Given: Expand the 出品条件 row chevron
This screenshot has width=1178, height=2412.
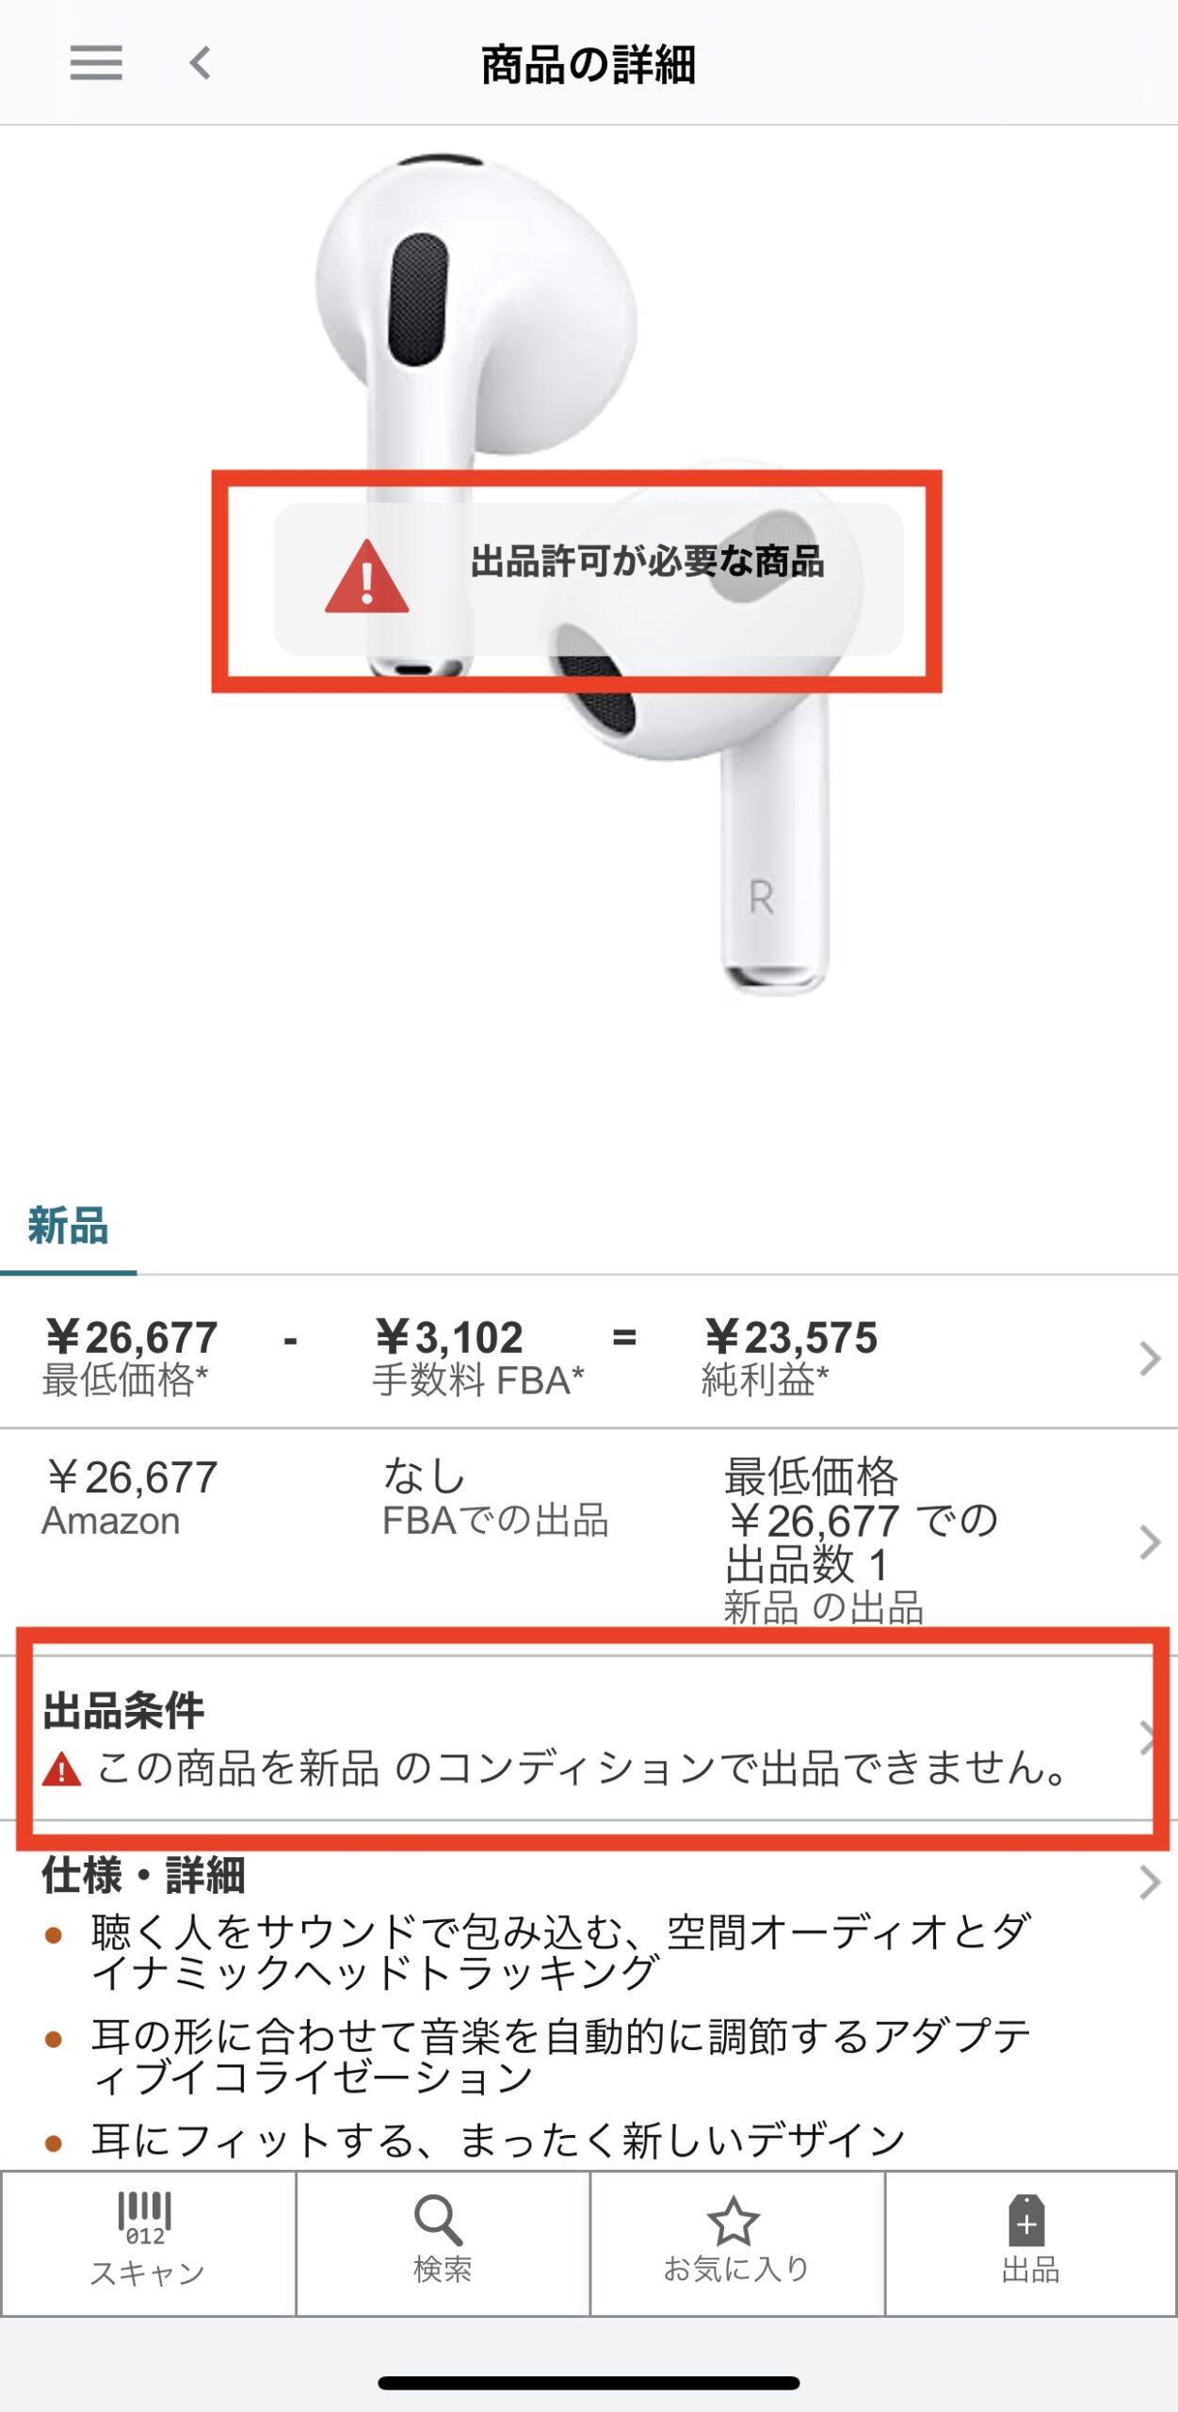Looking at the screenshot, I should [1147, 1738].
